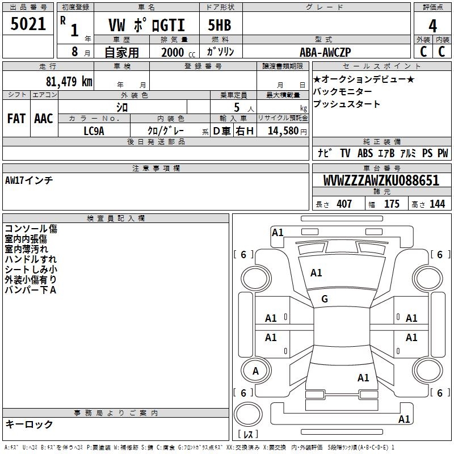This screenshot has height=454, width=454.
Task: Click the キーロック office notice
Action: pos(30,424)
